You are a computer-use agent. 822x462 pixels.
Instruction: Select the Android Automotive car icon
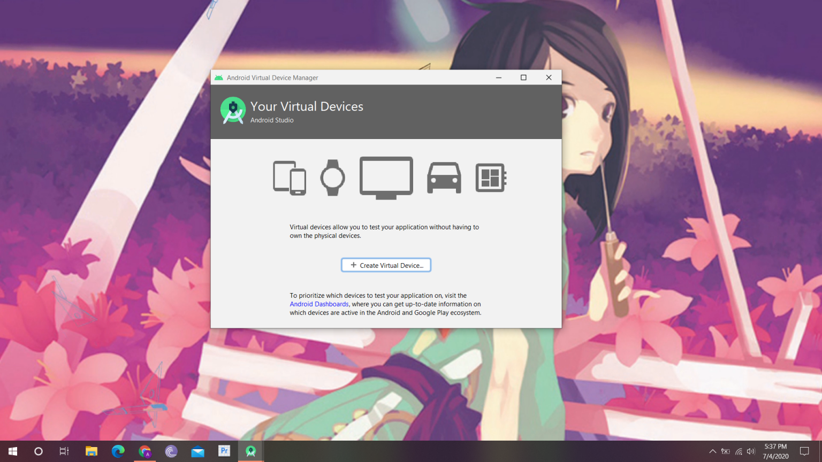444,178
